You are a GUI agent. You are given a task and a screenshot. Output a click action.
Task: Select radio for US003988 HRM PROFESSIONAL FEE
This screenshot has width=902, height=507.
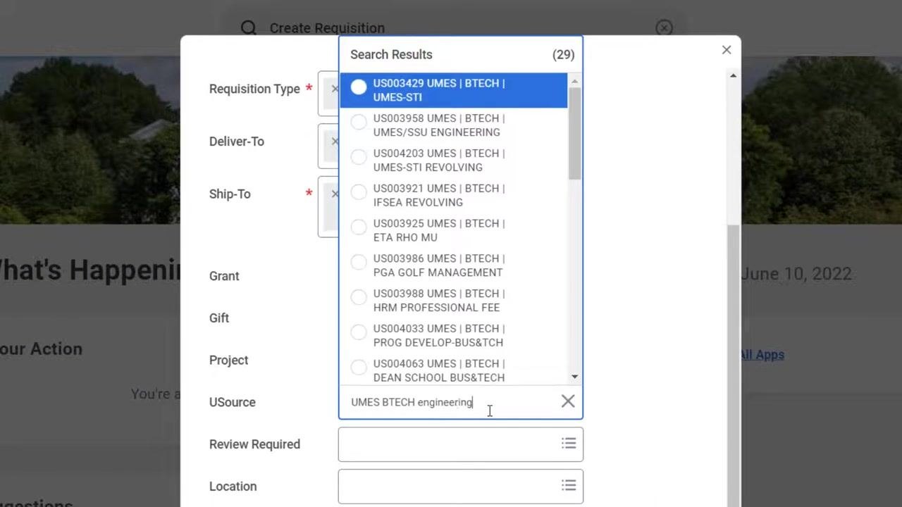click(x=359, y=297)
